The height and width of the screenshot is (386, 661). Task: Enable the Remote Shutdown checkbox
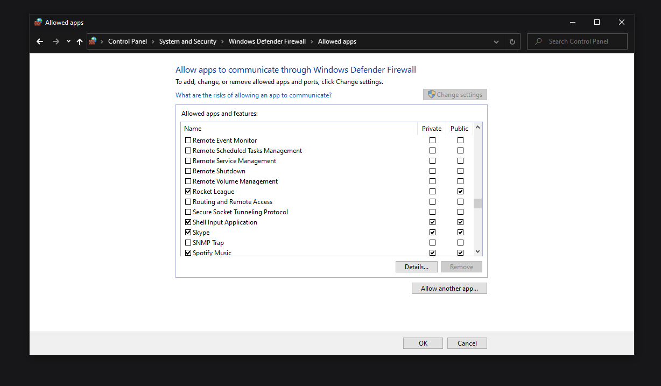(188, 171)
